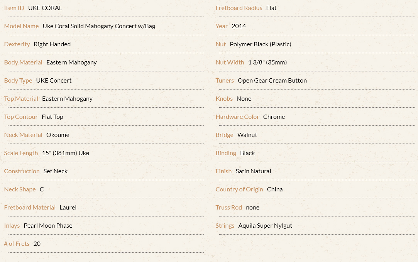Click the Nut Width label
This screenshot has height=262, width=418.
230,63
